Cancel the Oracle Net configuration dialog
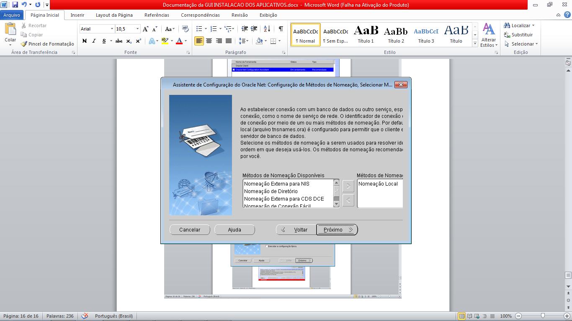This screenshot has width=572, height=321. click(190, 229)
